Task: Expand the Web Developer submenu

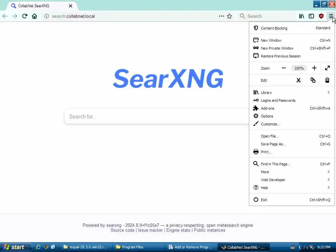Action: [292, 180]
